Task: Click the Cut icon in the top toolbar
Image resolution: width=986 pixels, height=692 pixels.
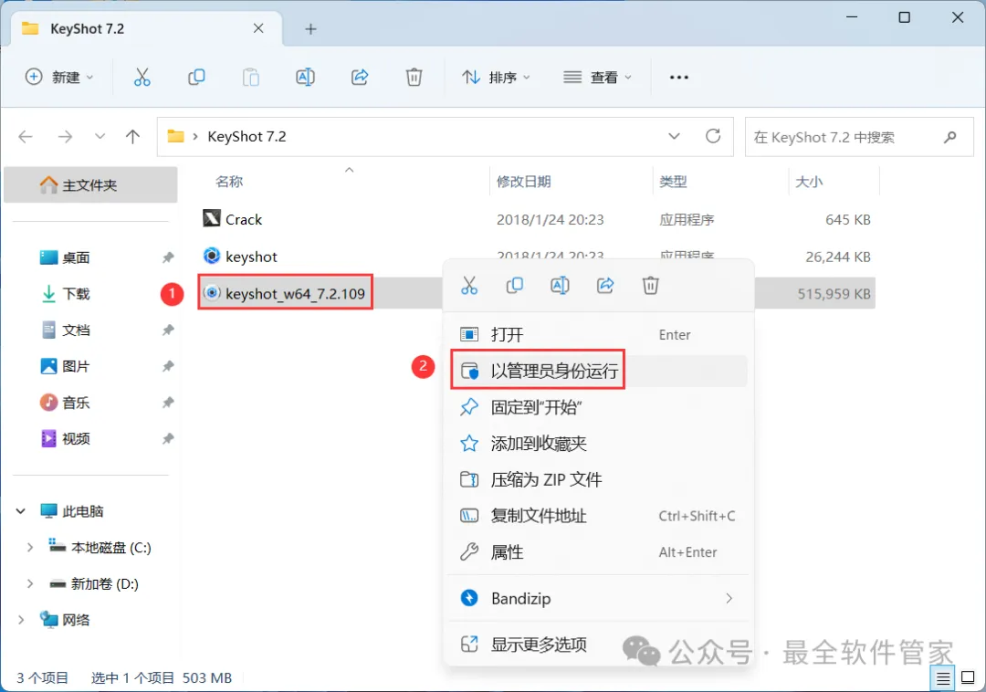Action: click(x=142, y=78)
